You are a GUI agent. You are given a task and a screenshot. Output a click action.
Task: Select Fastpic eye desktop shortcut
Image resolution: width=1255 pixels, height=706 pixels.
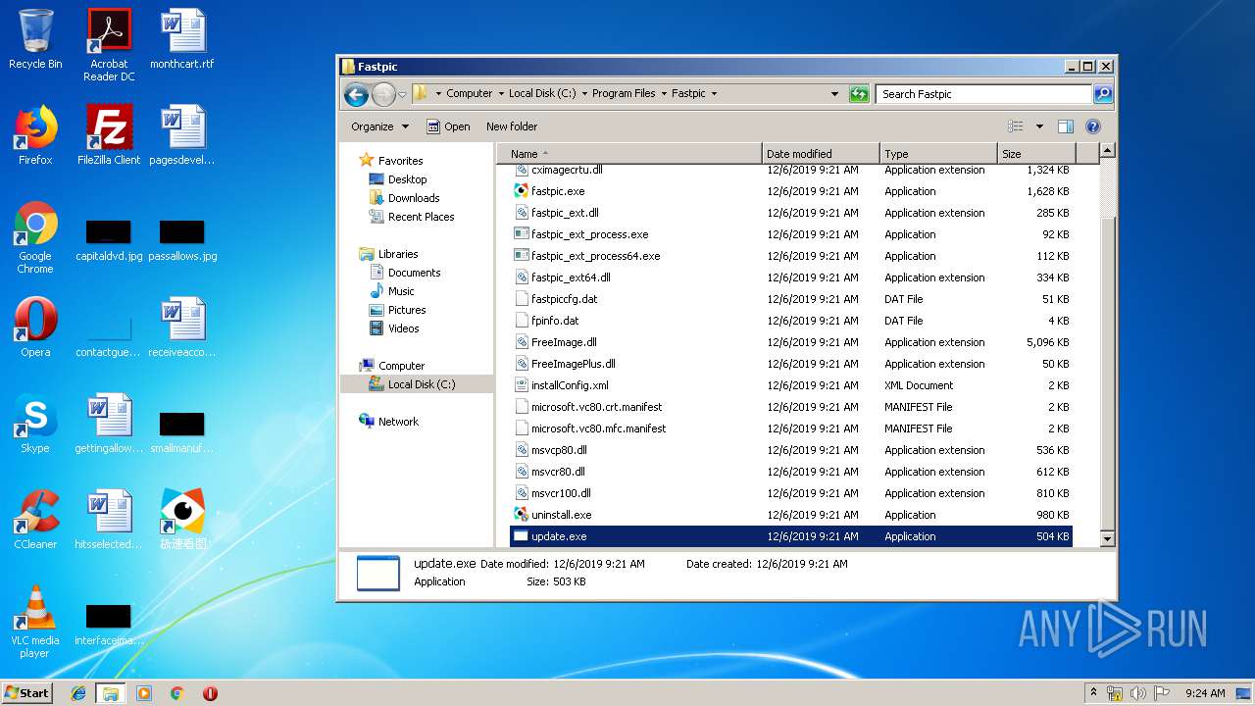182,519
